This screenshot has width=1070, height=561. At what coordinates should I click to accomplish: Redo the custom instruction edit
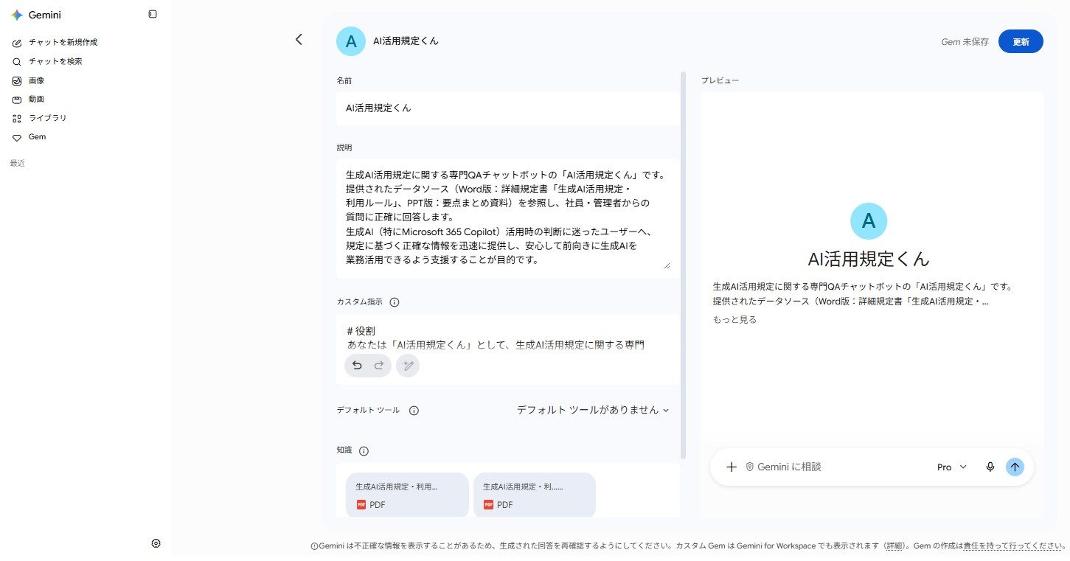coord(379,366)
